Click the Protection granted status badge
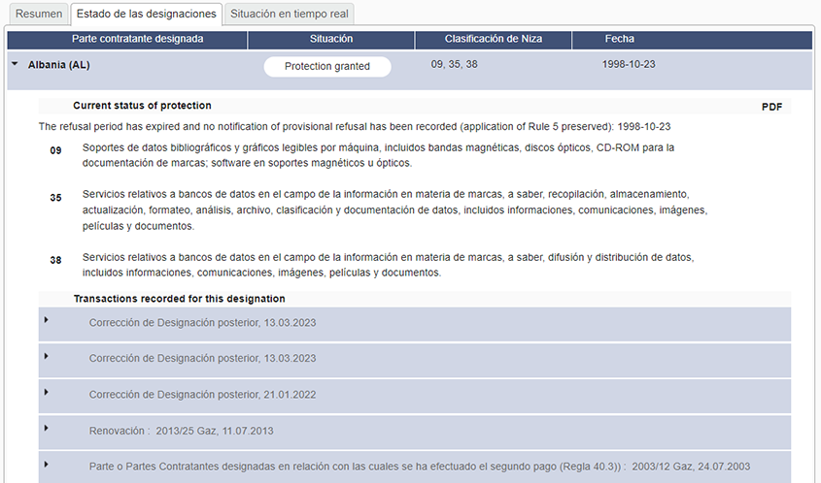This screenshot has height=483, width=821. (327, 66)
